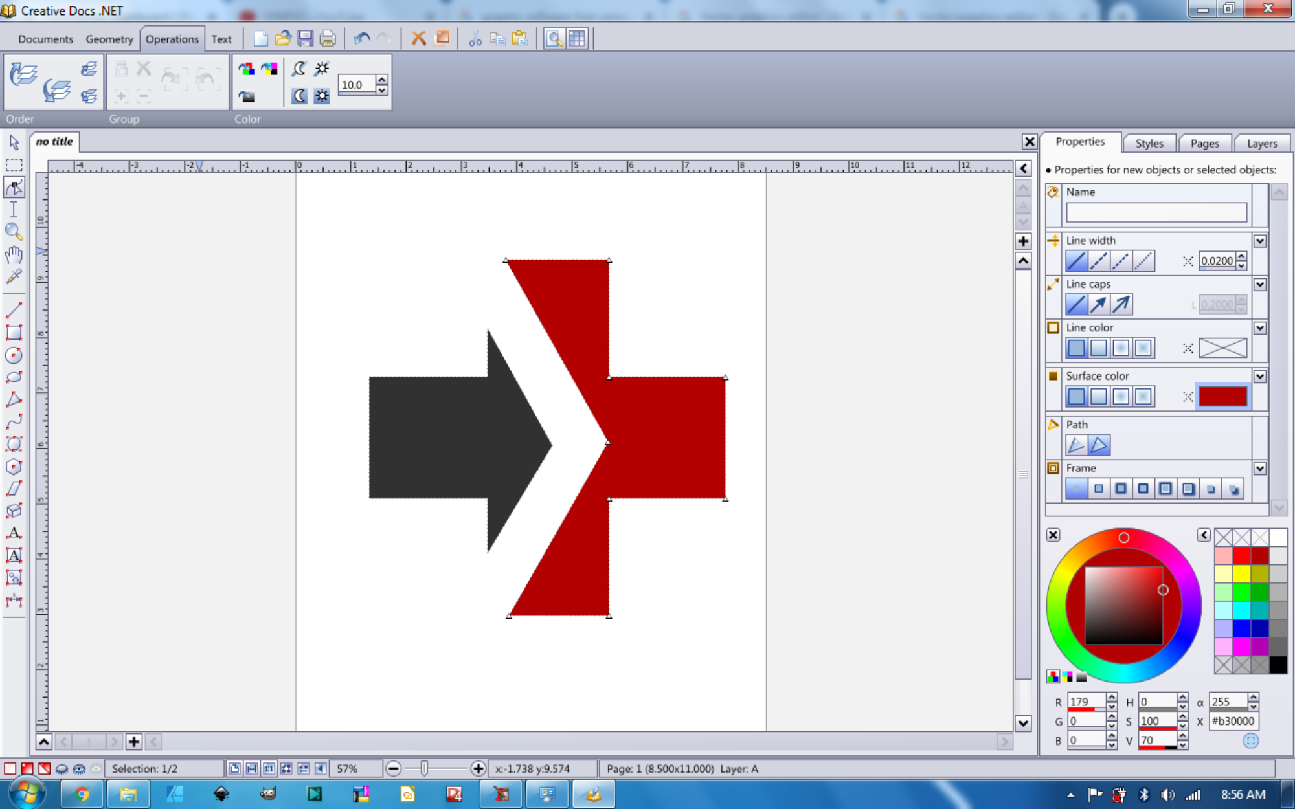Image resolution: width=1295 pixels, height=809 pixels.
Task: Click the red Surface color swatch
Action: (1222, 397)
